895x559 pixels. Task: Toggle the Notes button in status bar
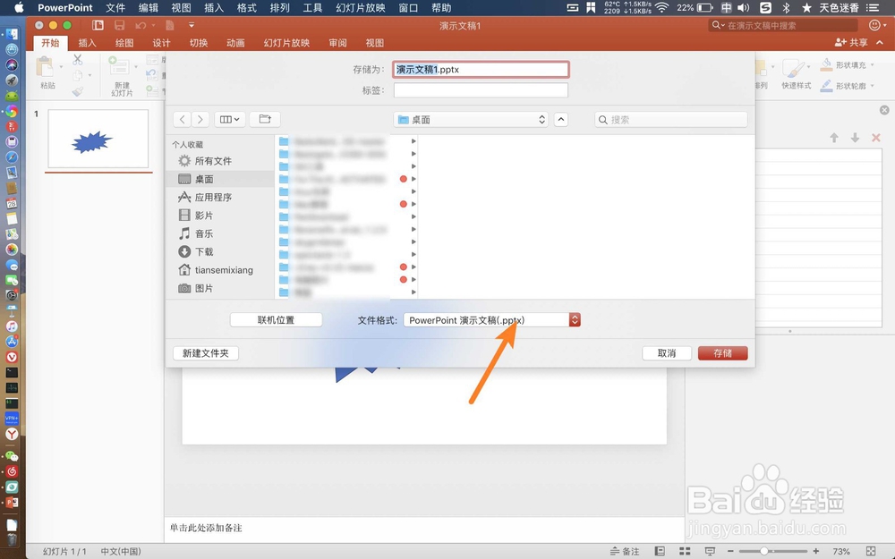[625, 551]
